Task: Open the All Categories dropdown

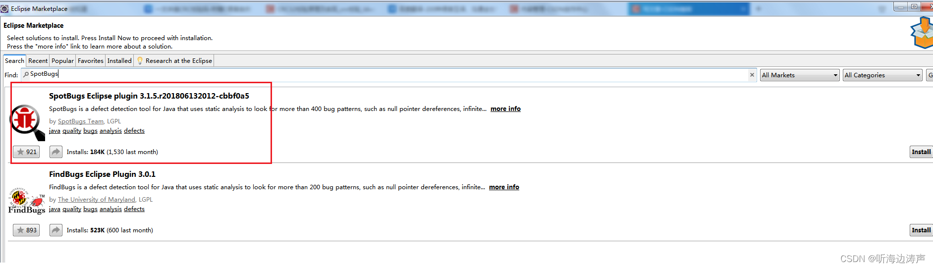Action: click(x=882, y=75)
